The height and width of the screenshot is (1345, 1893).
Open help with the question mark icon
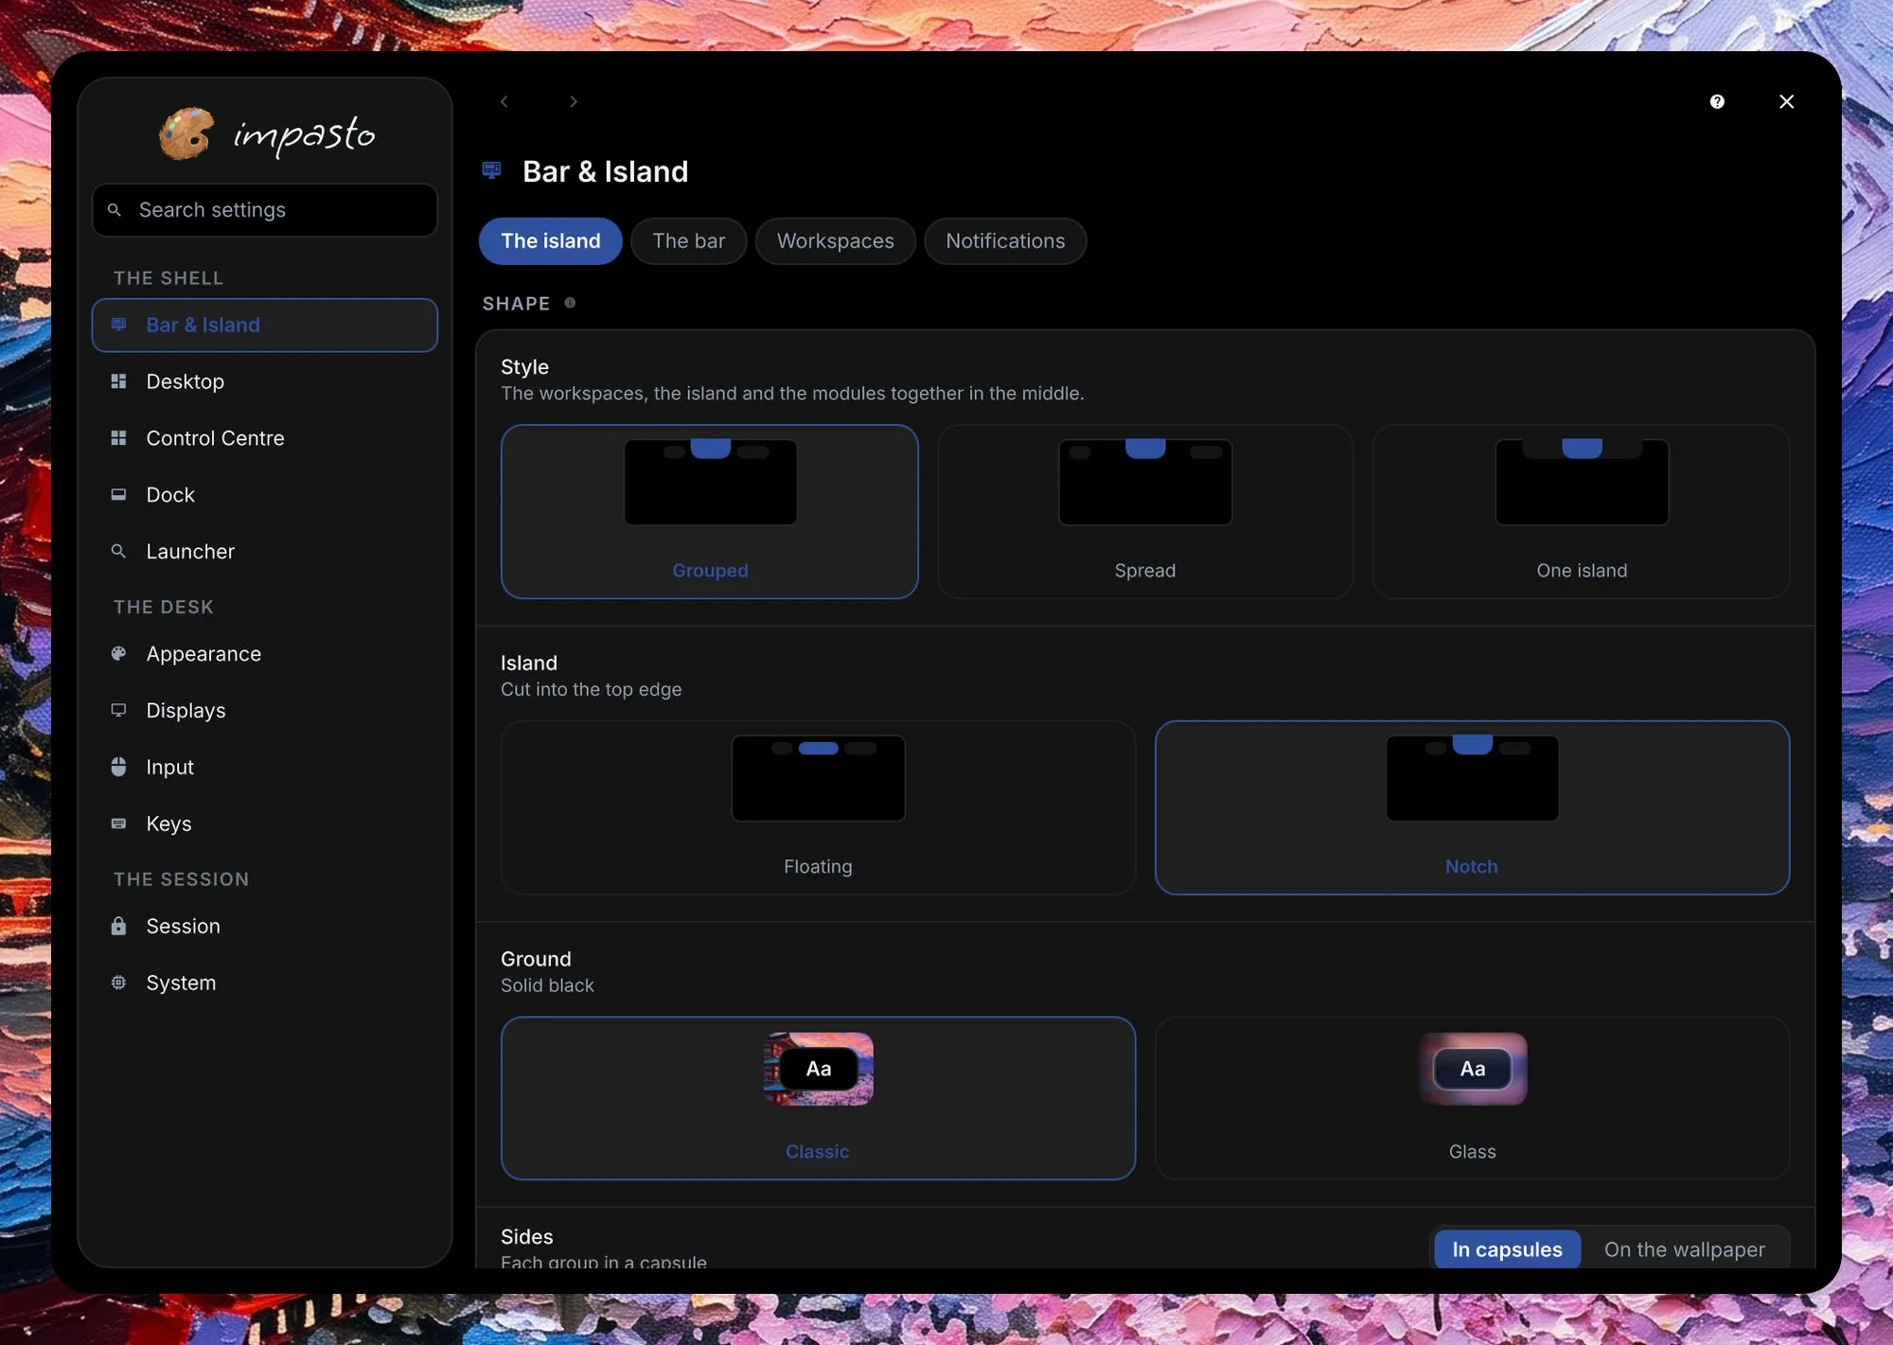click(x=1717, y=101)
